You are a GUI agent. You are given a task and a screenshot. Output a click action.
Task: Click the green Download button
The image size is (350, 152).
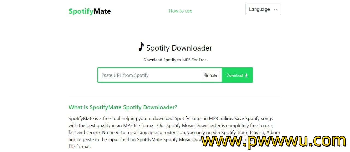237,75
